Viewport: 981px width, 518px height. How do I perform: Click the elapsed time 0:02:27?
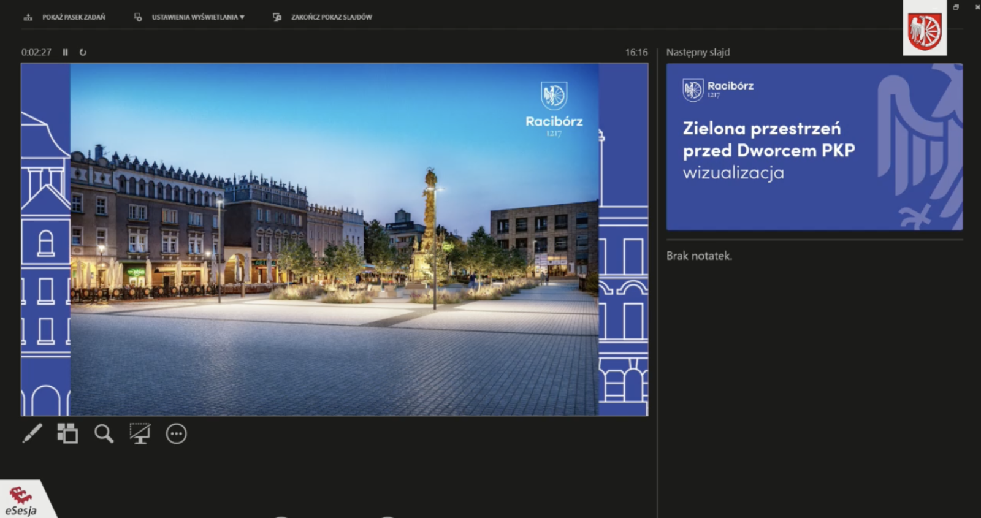point(36,52)
